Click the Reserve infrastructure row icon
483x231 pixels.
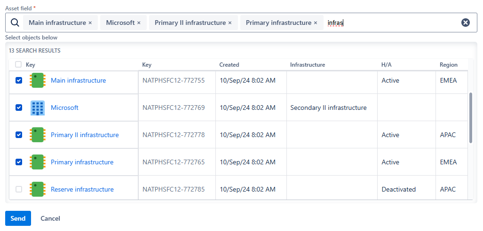tap(37, 189)
